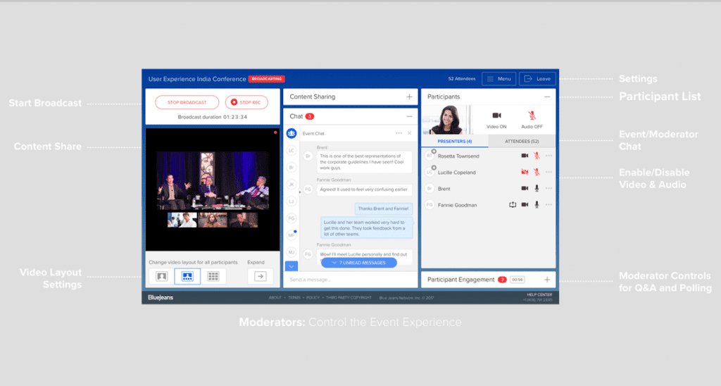Screen dimensions: 721x386
Task: Open chat with the JK avatar
Action: click(291, 185)
